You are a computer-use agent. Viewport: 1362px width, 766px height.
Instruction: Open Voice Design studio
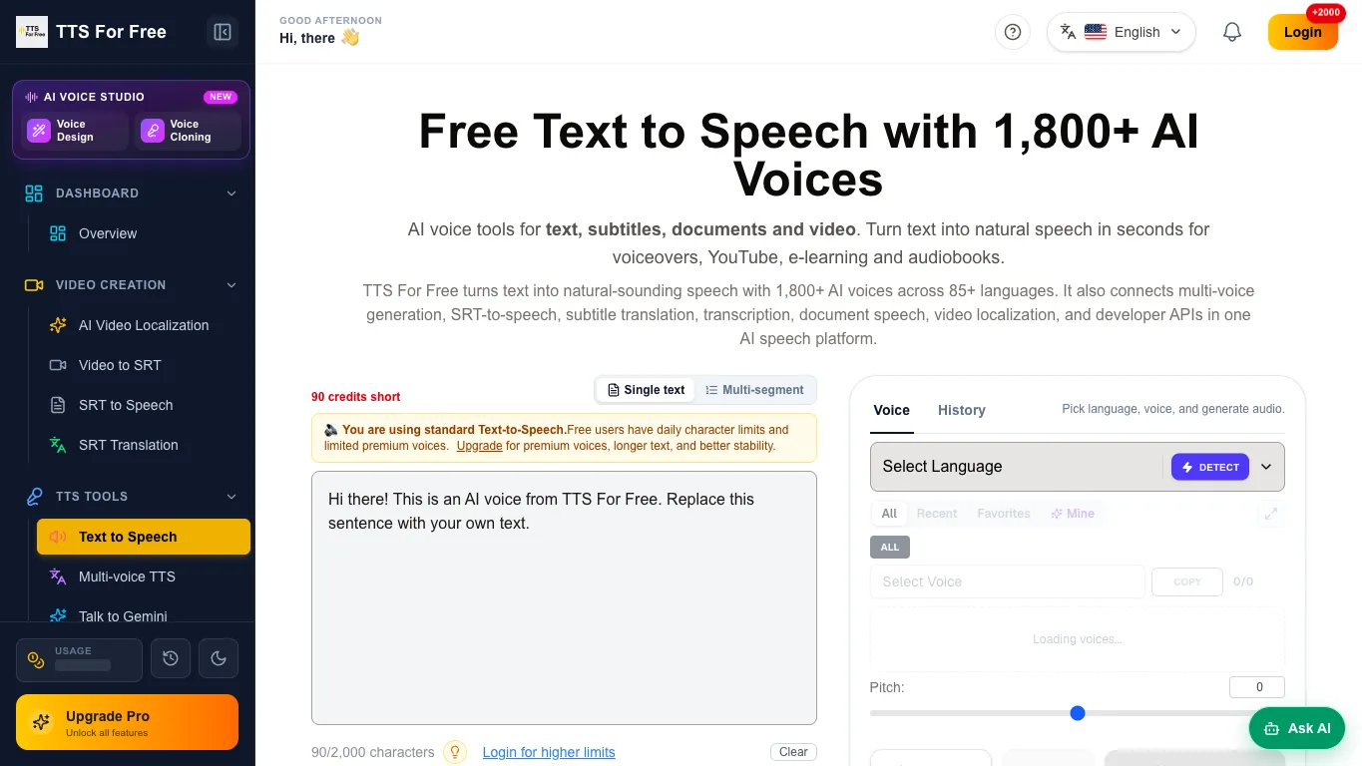point(76,131)
